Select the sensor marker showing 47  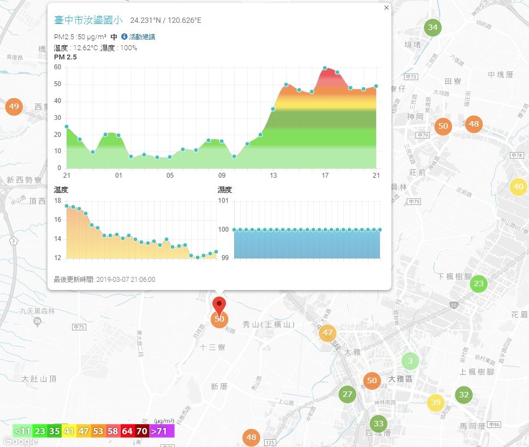(327, 333)
